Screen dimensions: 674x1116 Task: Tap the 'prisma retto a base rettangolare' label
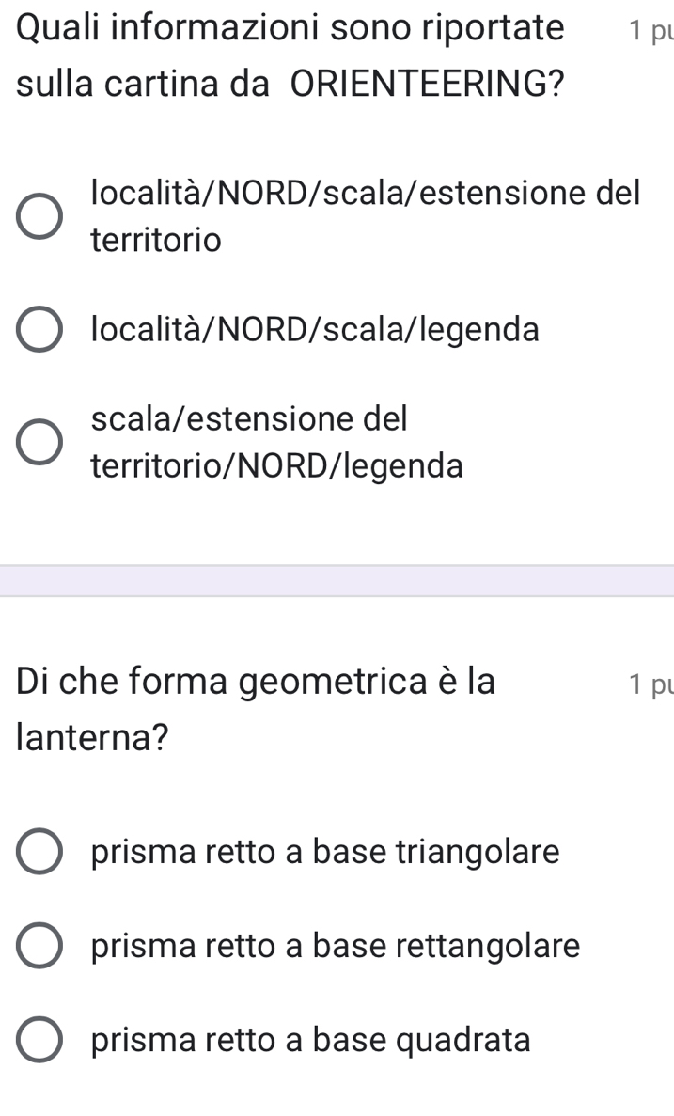click(x=336, y=946)
